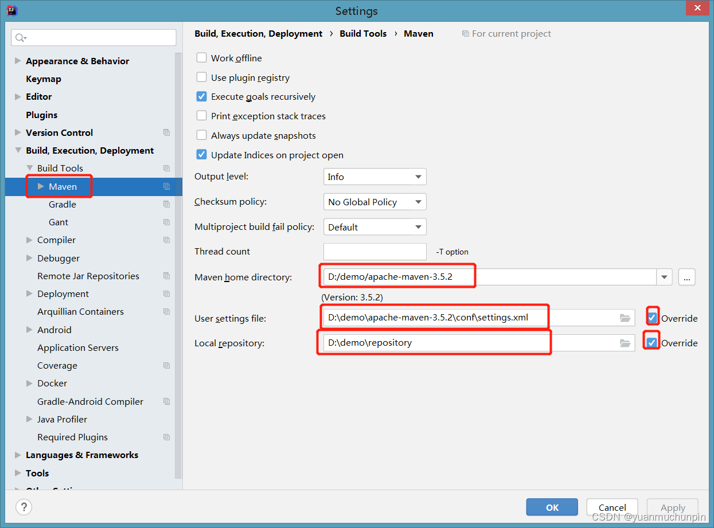
Task: Click Build Tools breadcrumb
Action: point(363,34)
